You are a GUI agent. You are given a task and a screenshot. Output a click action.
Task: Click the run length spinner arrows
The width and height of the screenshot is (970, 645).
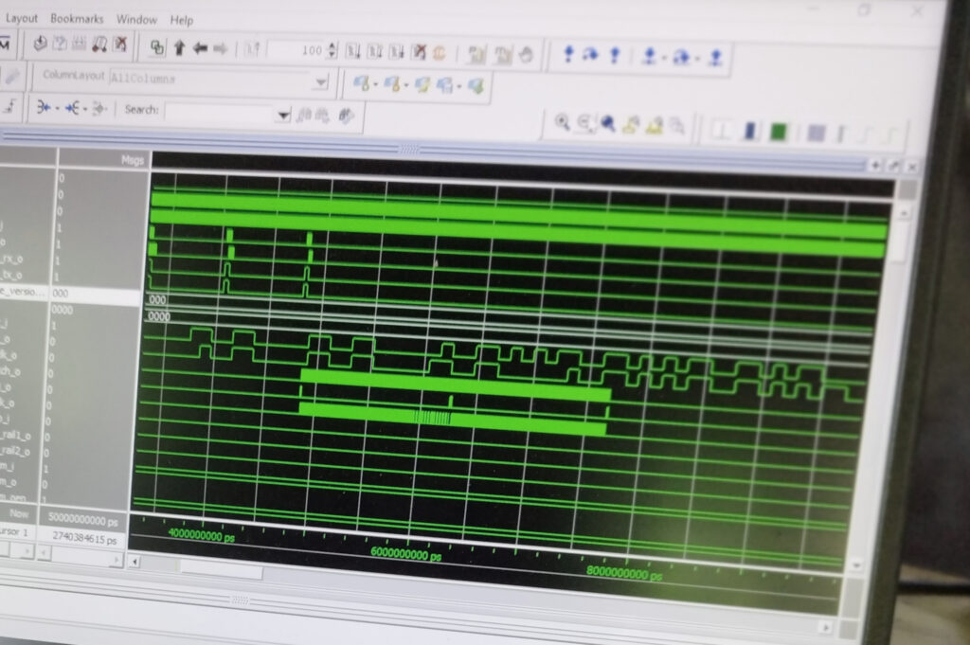(x=332, y=50)
